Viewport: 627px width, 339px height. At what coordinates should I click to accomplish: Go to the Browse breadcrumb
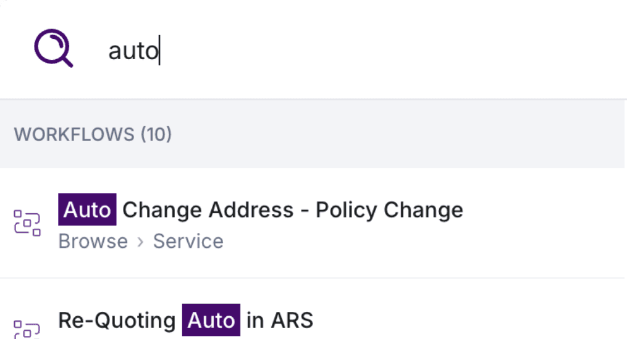pos(93,242)
